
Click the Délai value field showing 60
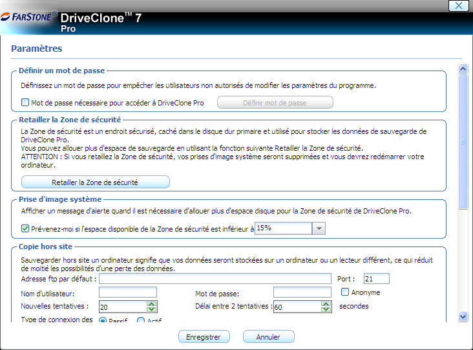point(297,307)
